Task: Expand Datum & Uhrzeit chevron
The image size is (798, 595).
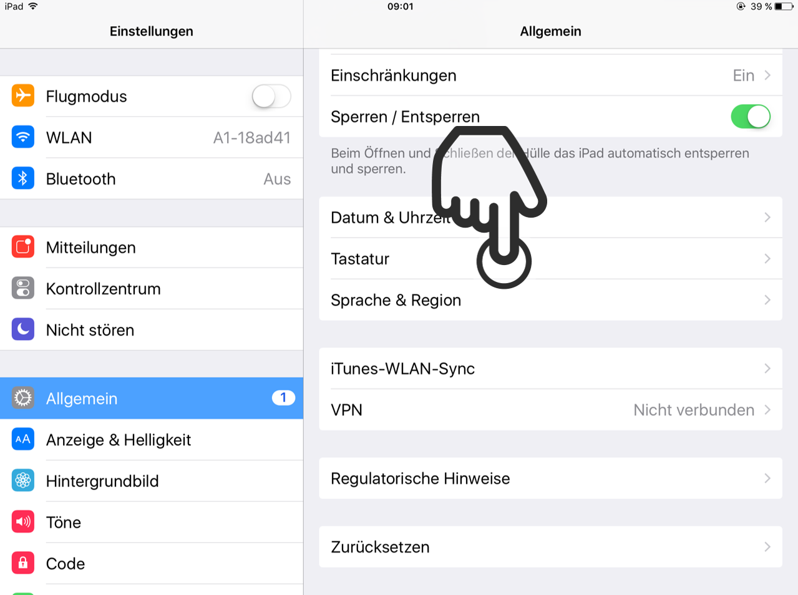Action: click(767, 218)
